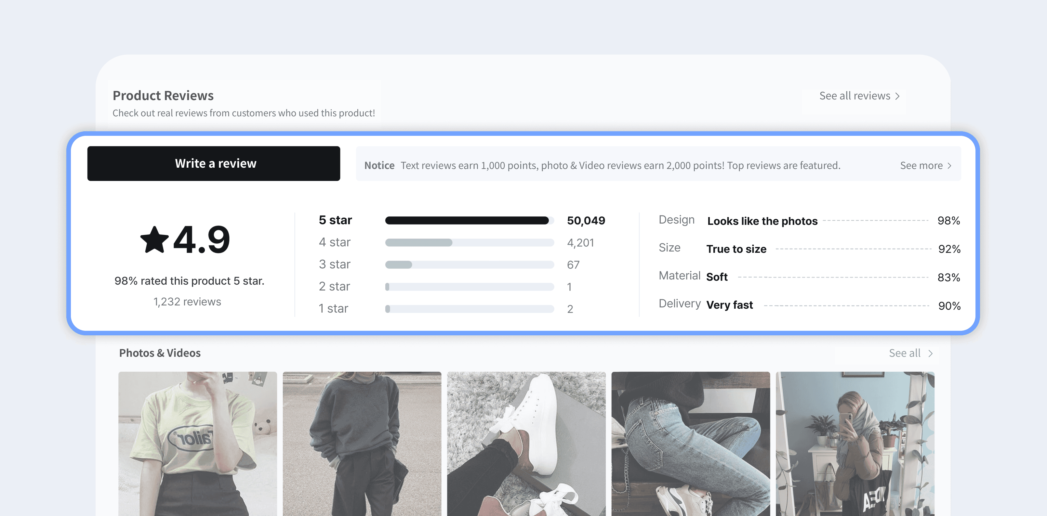
Task: Click the 'Very fast' delivery attribute
Action: coord(730,305)
